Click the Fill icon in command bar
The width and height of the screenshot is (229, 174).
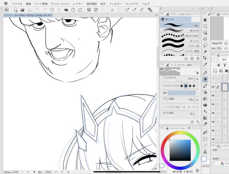[66, 10]
